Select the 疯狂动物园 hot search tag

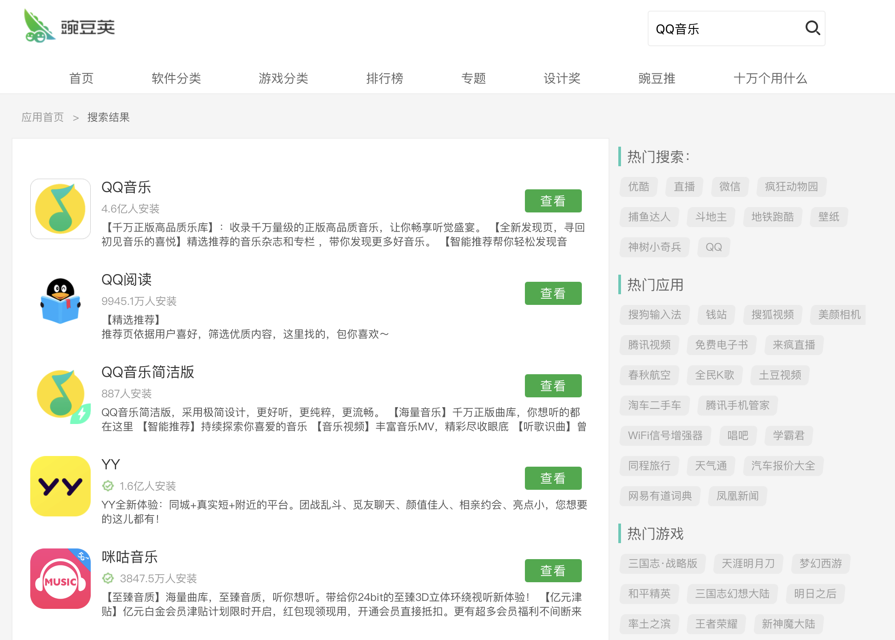791,187
